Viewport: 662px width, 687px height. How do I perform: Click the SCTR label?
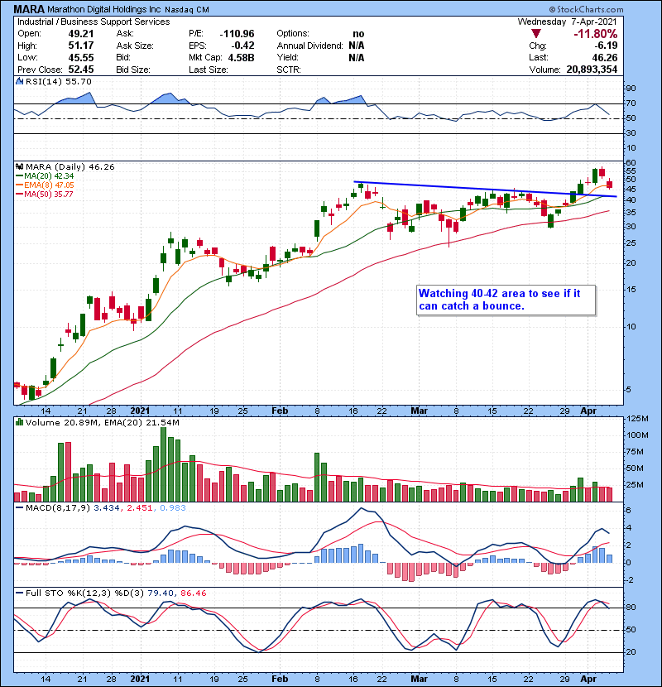[x=289, y=70]
